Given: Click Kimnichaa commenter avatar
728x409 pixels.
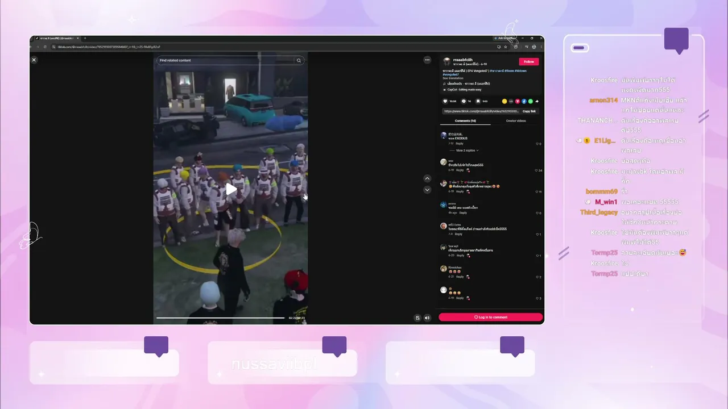Looking at the screenshot, I should tap(444, 269).
